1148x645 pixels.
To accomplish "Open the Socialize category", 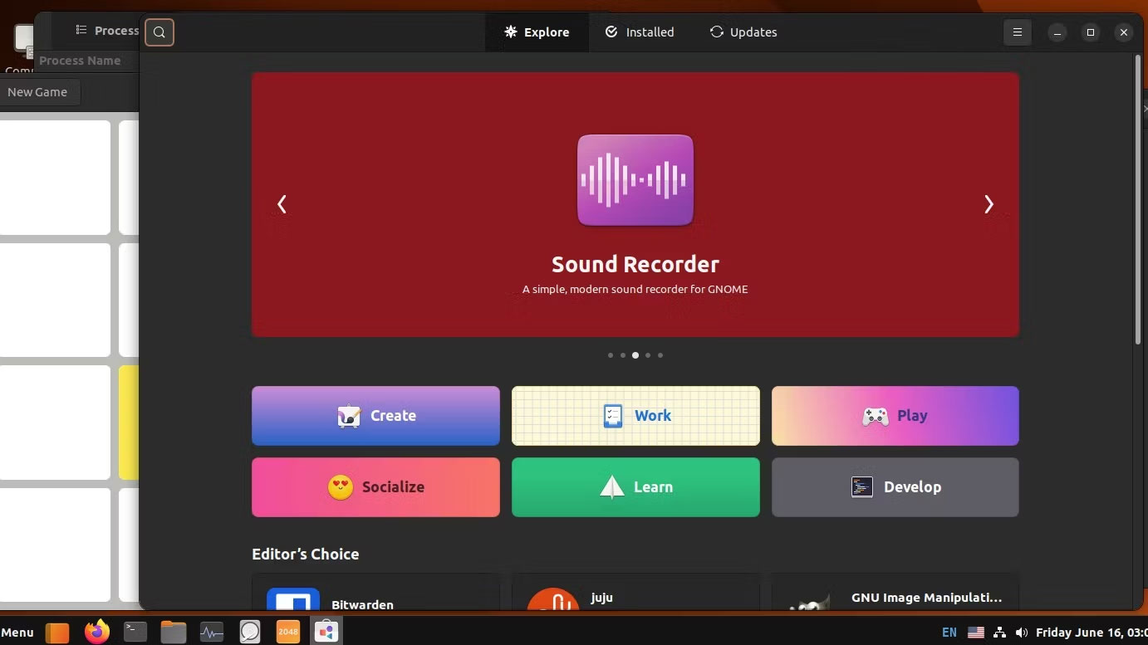I will click(x=375, y=487).
